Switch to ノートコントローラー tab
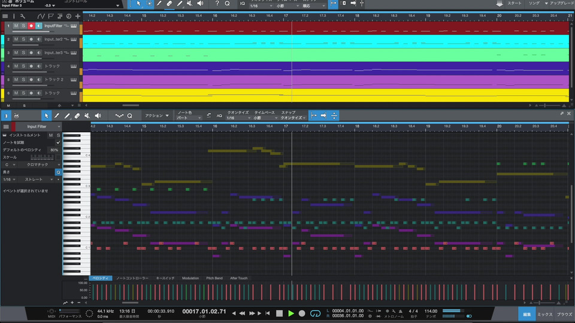The width and height of the screenshot is (575, 323). pos(132,278)
